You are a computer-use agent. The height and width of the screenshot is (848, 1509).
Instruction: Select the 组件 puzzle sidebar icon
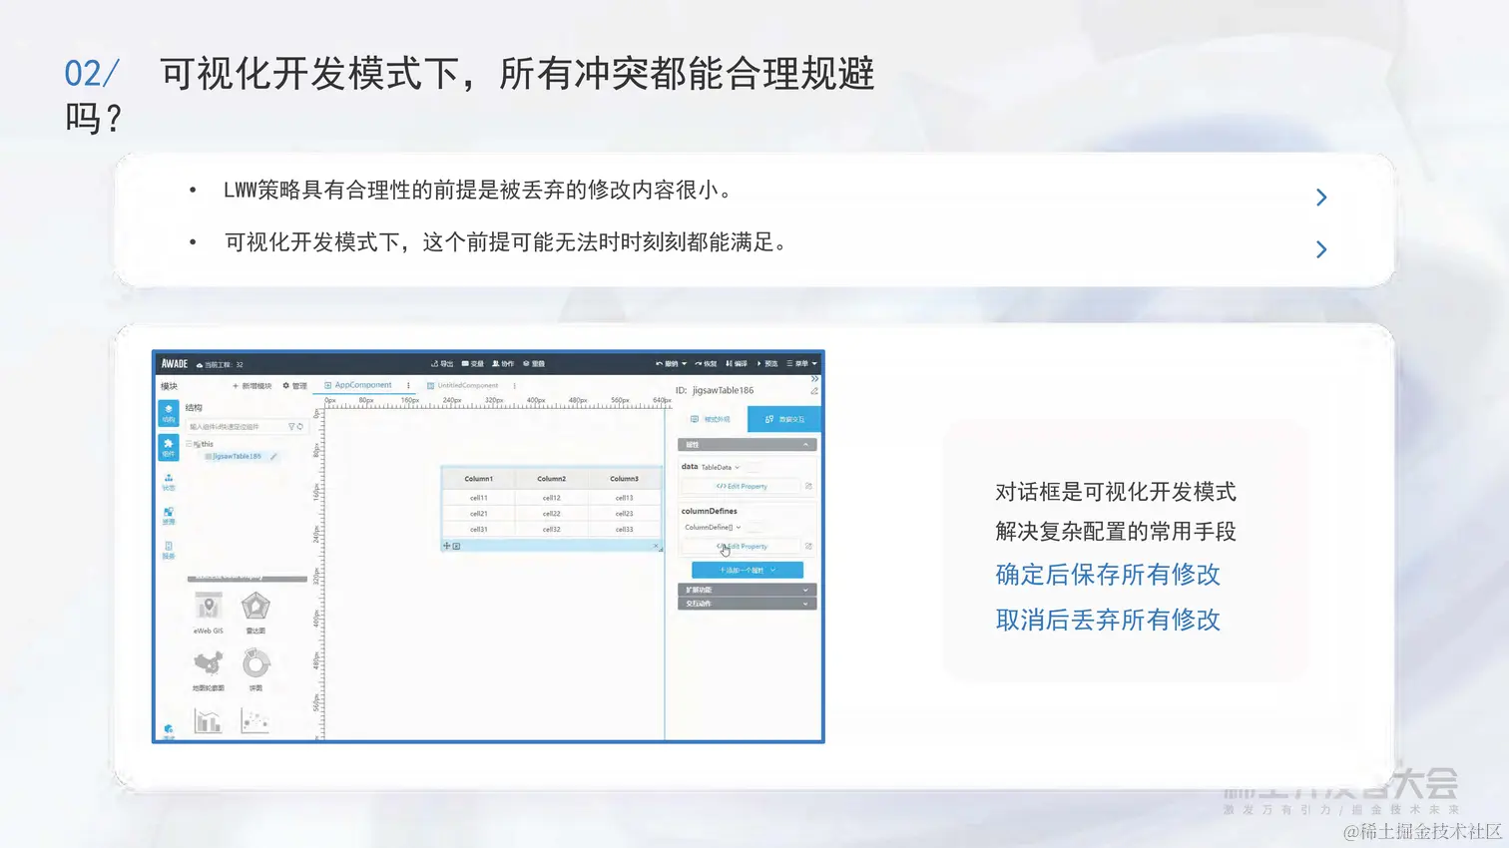point(168,447)
